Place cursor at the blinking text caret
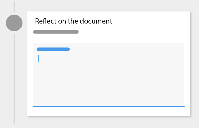The width and height of the screenshot is (199, 128). pos(38,59)
